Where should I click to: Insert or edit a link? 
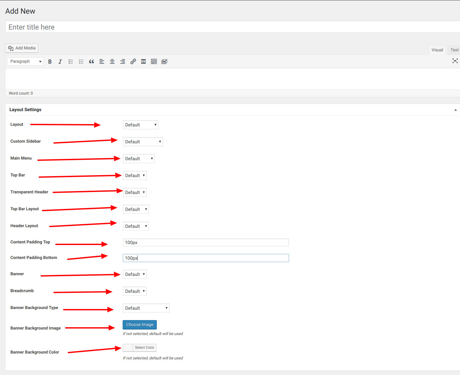(133, 61)
